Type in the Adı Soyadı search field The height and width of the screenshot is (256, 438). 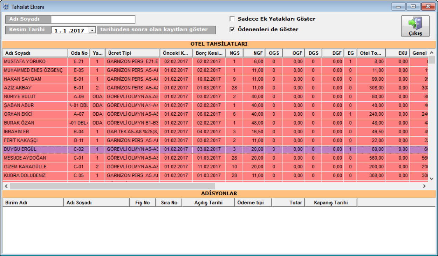click(93, 19)
